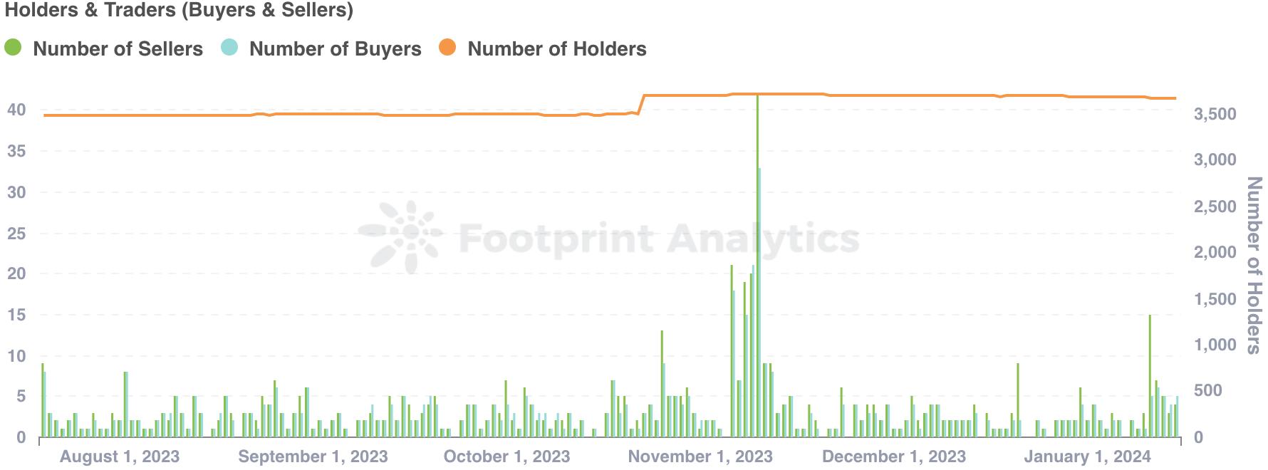Toggle the Number of Sellers legend label
This screenshot has height=470, width=1268.
[118, 49]
